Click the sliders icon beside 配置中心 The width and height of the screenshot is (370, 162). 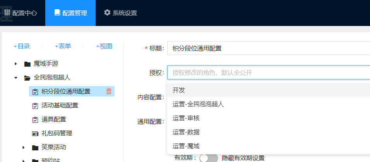click(7, 13)
